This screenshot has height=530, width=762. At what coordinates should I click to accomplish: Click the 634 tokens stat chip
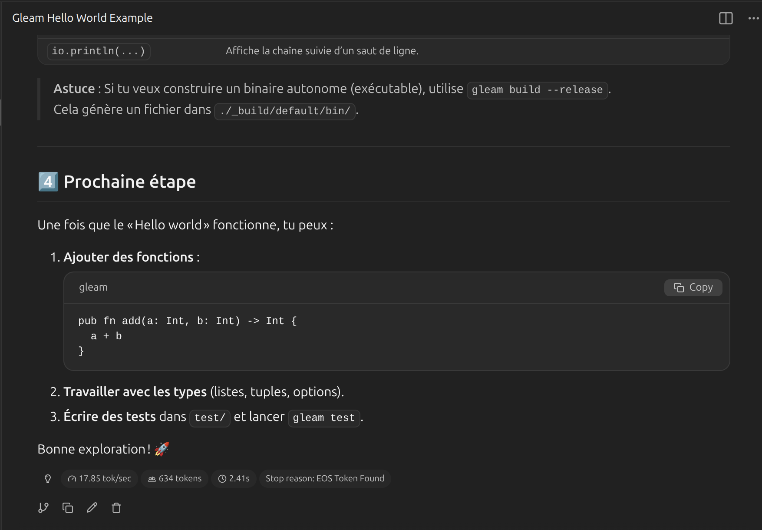175,479
